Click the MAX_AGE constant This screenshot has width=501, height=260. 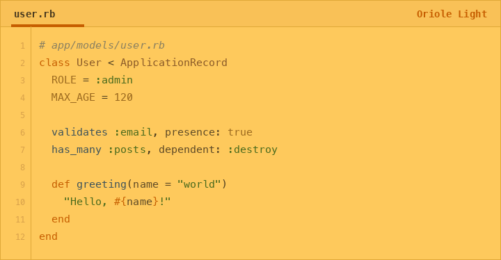73,97
